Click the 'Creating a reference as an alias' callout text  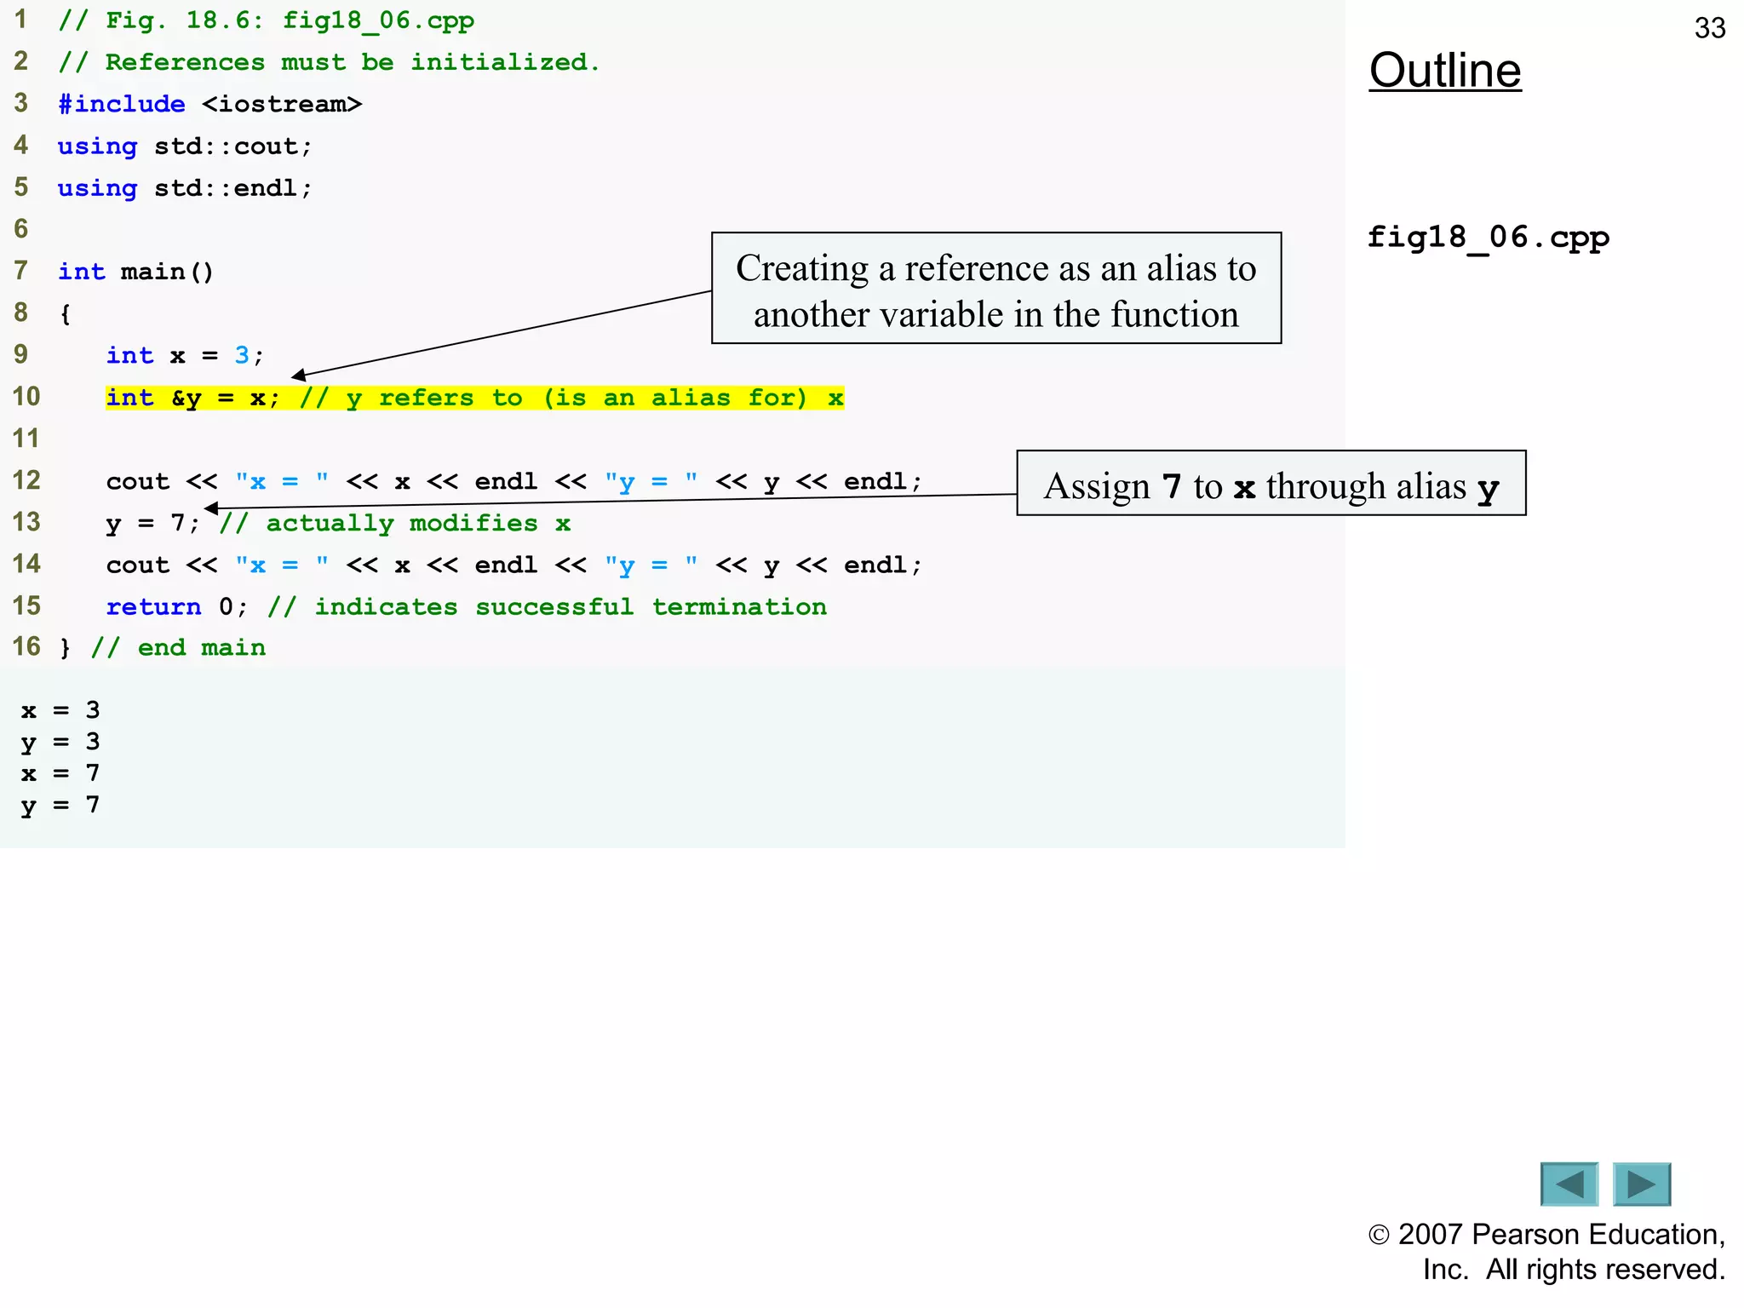coord(996,290)
